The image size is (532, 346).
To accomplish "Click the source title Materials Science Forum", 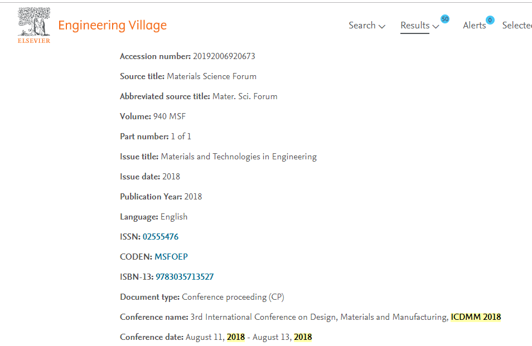I will [x=212, y=76].
